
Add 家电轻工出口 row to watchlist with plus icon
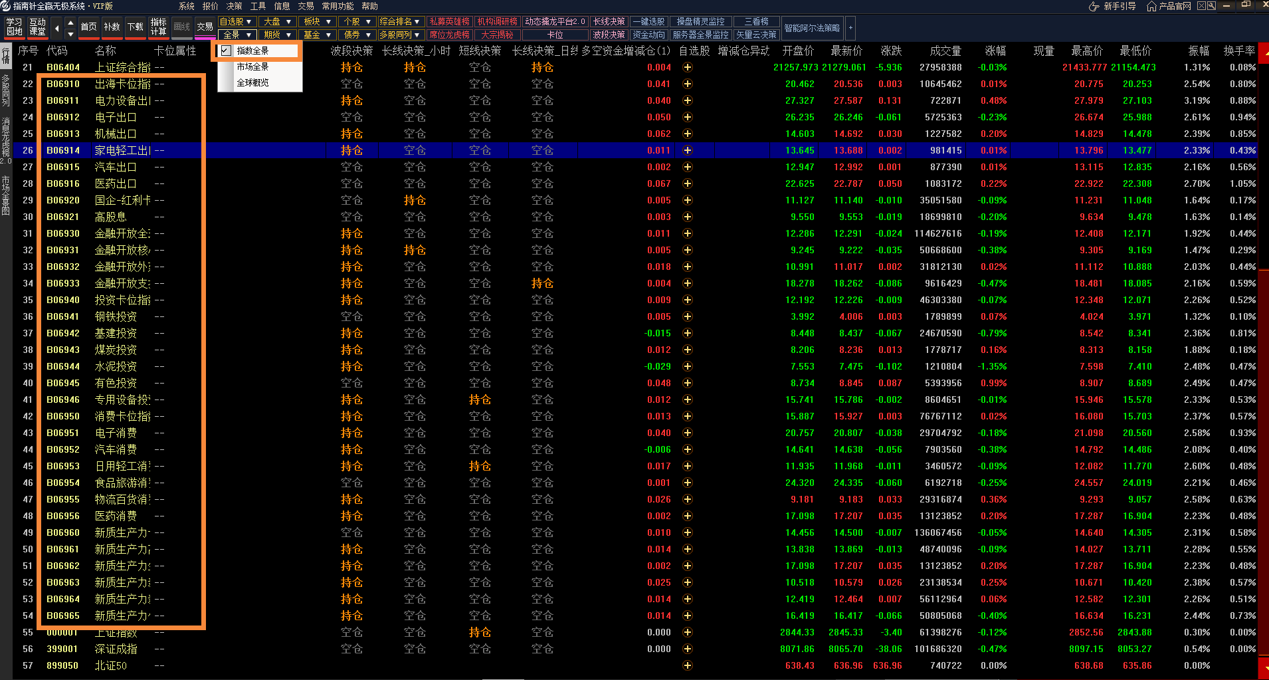click(x=688, y=151)
